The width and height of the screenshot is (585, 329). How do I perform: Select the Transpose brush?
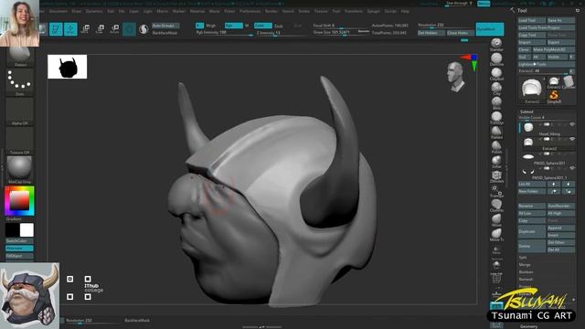(x=496, y=191)
